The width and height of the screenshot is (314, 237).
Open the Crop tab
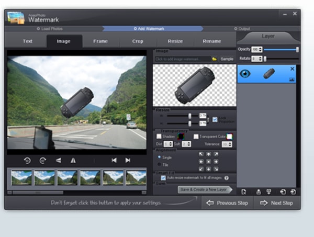tap(138, 41)
